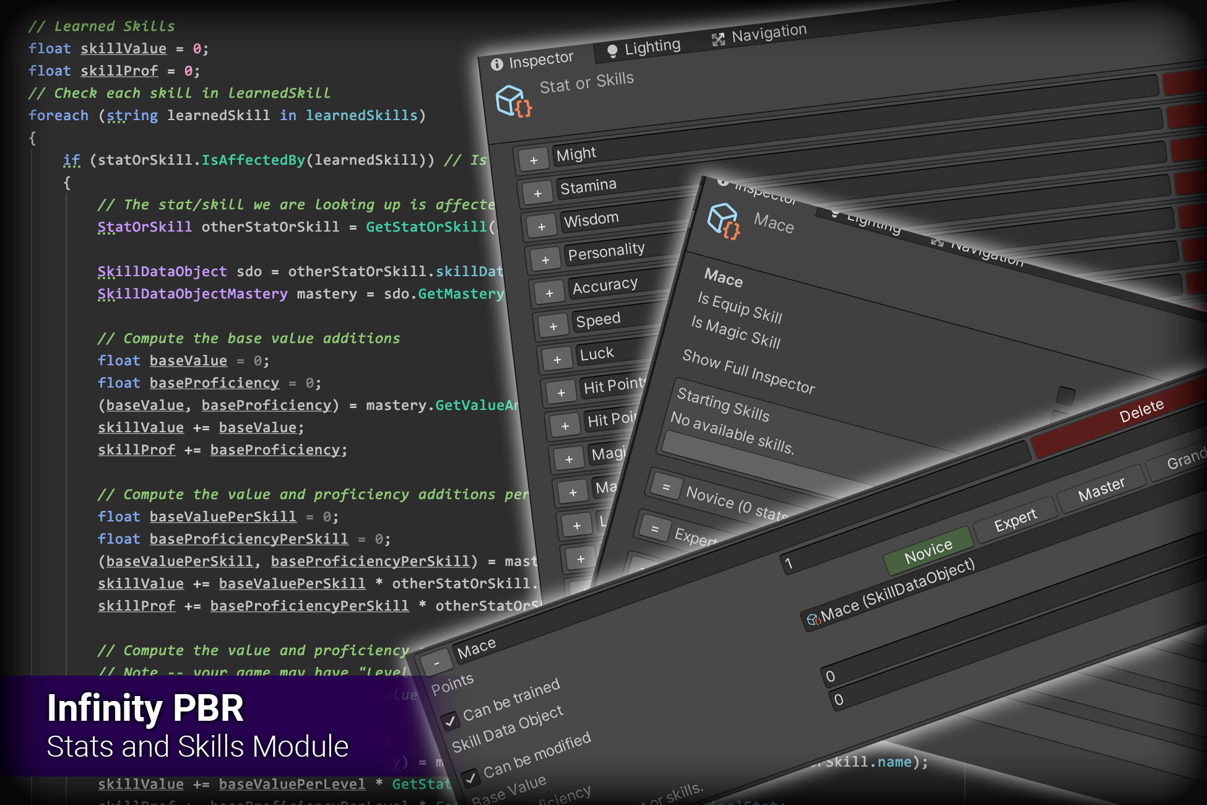Expand the Accuracy row with its plus button
The height and width of the screenshot is (805, 1207).
[549, 293]
